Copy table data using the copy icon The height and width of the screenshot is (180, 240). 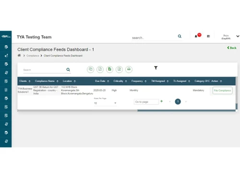[91, 69]
